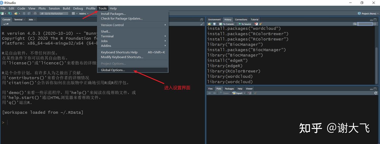The image size is (380, 144).
Task: Switch to the Console tab
Action: [x=6, y=19]
